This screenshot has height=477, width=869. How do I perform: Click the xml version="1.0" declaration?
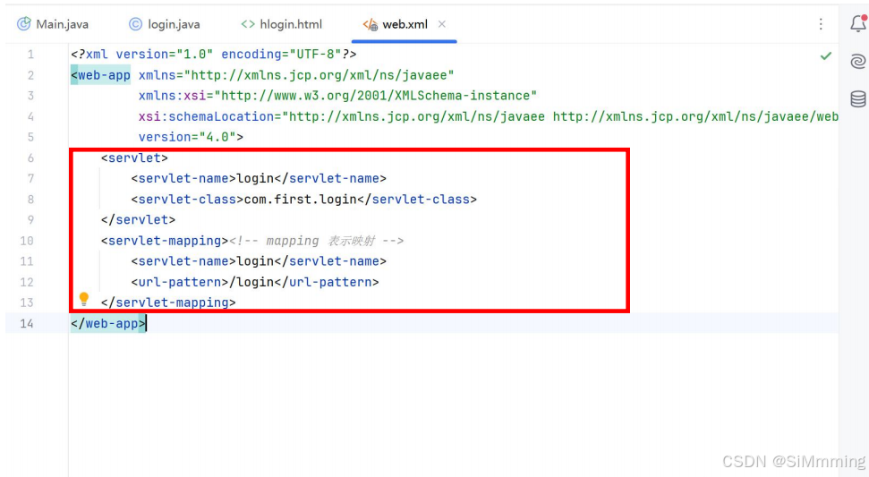[x=142, y=55]
